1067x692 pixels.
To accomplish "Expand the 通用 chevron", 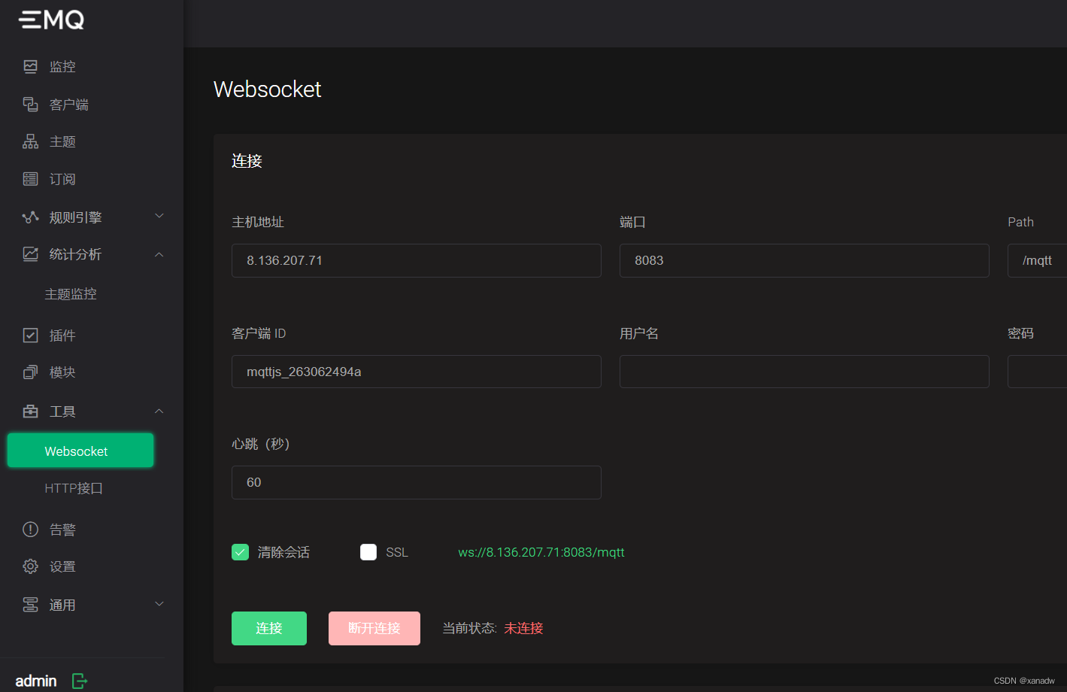I will click(x=159, y=604).
